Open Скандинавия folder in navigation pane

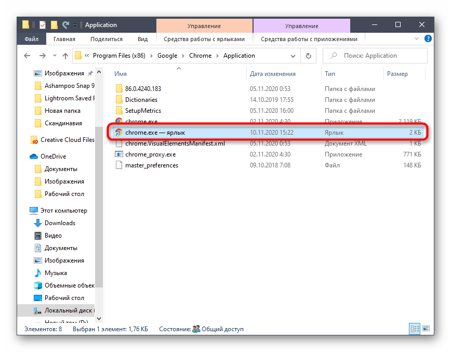coord(63,123)
